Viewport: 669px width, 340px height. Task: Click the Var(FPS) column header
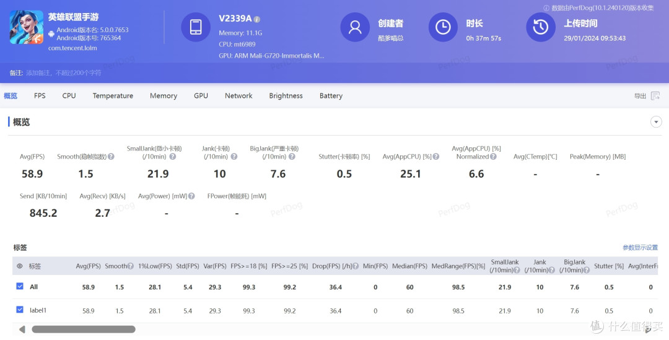(215, 266)
